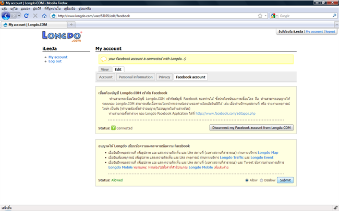The image size is (339, 211).
Task: Select the My account | Longdo.COM browser tab
Action: tap(34, 24)
